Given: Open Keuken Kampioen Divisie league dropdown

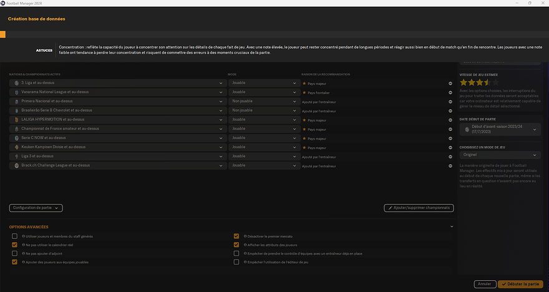Looking at the screenshot, I should pos(118,147).
